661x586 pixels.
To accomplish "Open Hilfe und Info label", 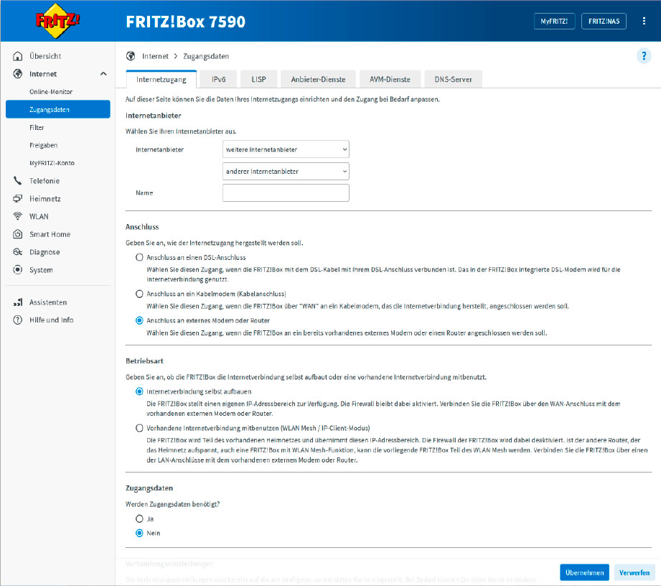I will point(52,320).
